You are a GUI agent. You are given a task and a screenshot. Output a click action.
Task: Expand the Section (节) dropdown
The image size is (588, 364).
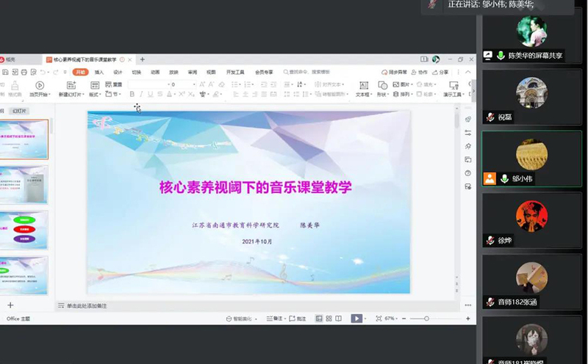tap(113, 94)
